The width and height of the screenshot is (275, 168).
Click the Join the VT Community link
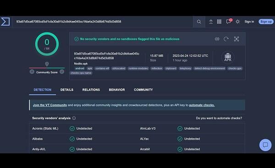(50, 105)
